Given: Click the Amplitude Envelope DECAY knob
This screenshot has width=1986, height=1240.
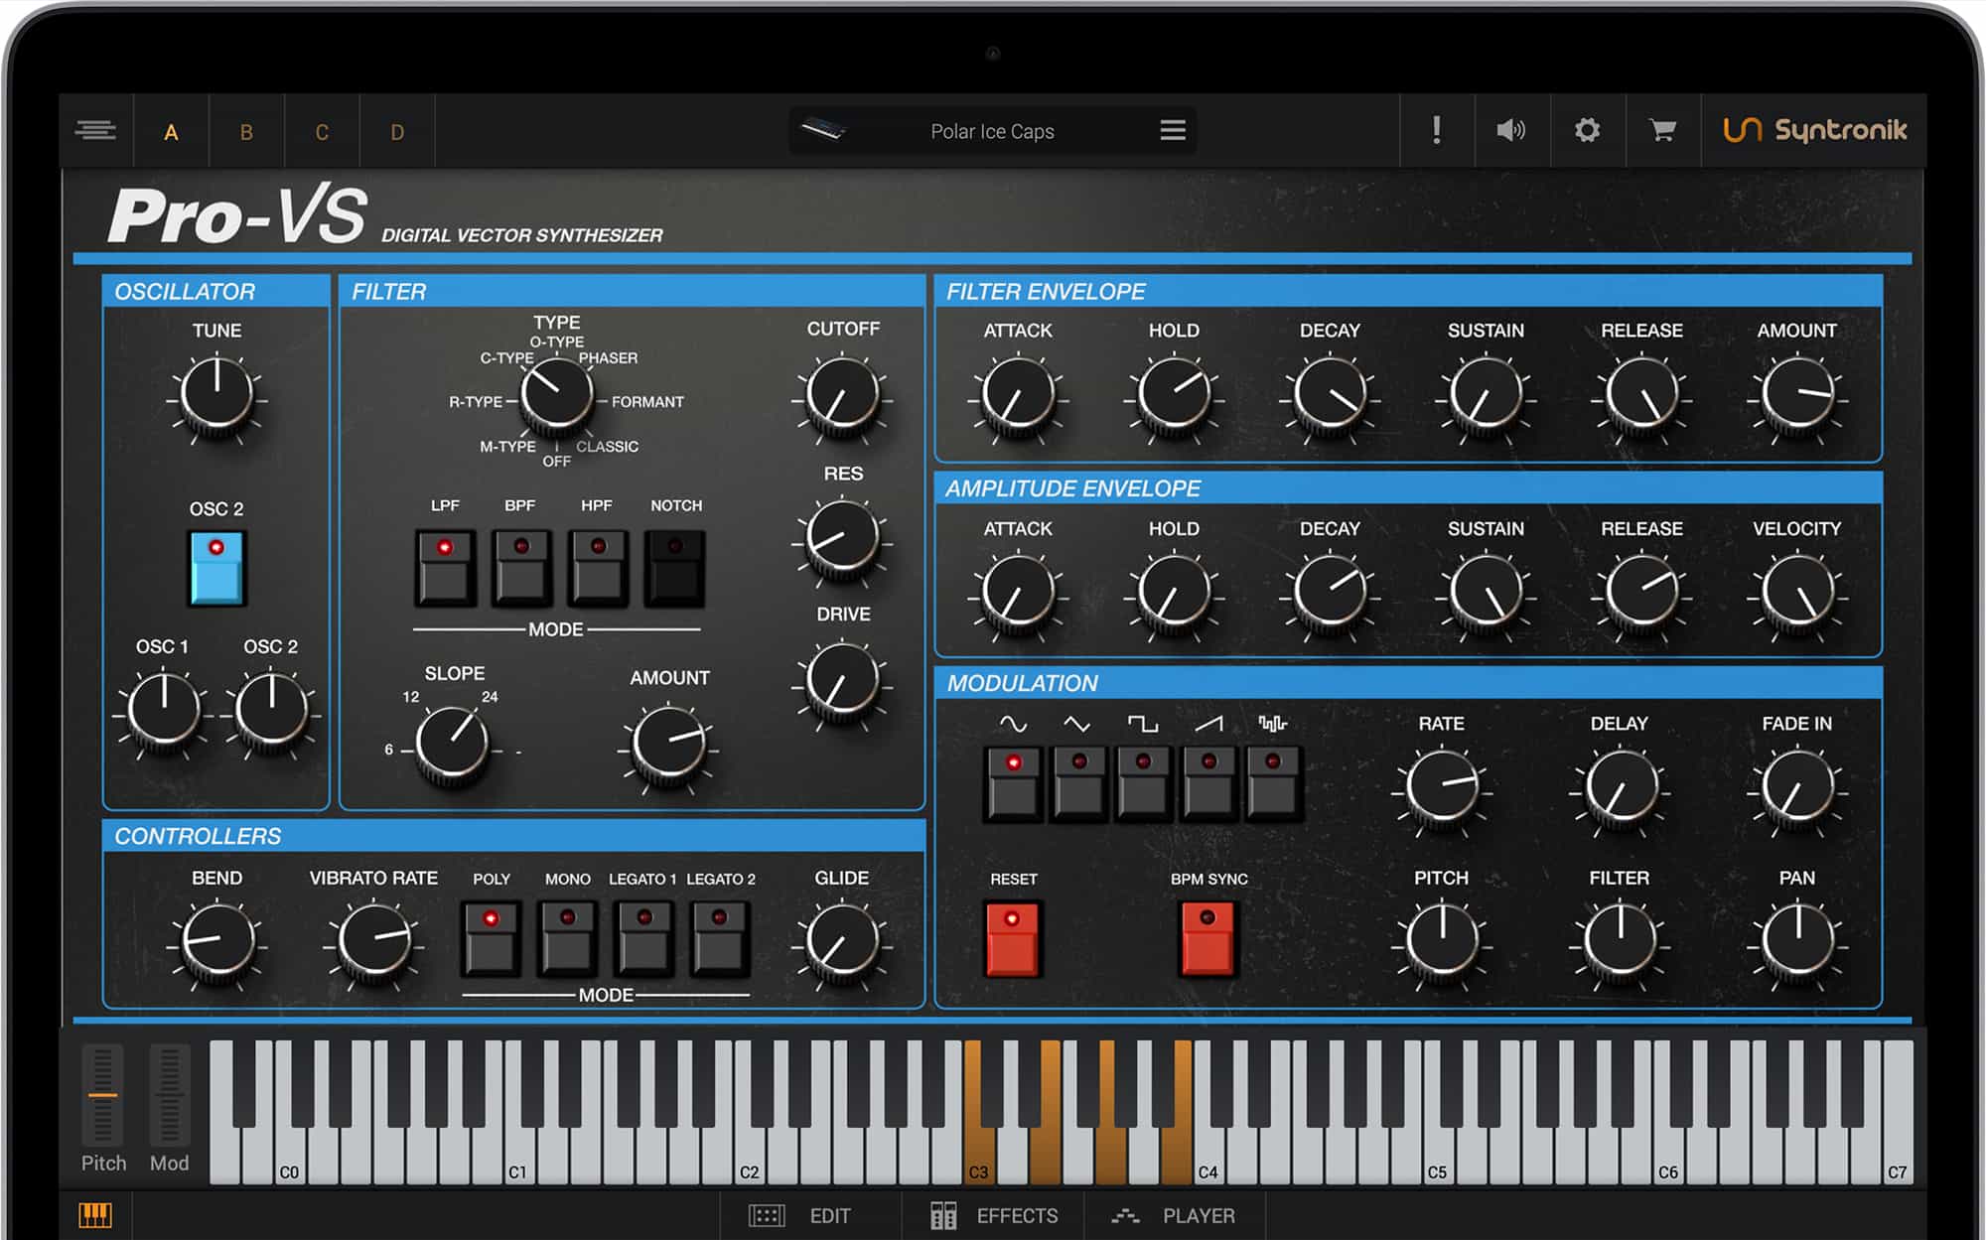Looking at the screenshot, I should pos(1330,593).
